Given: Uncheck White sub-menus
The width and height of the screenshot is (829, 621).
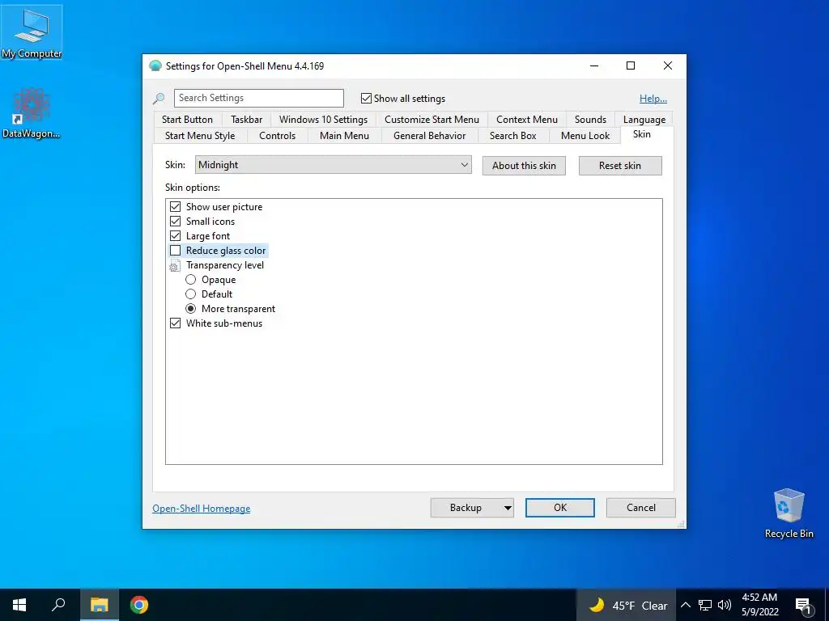Looking at the screenshot, I should 175,323.
